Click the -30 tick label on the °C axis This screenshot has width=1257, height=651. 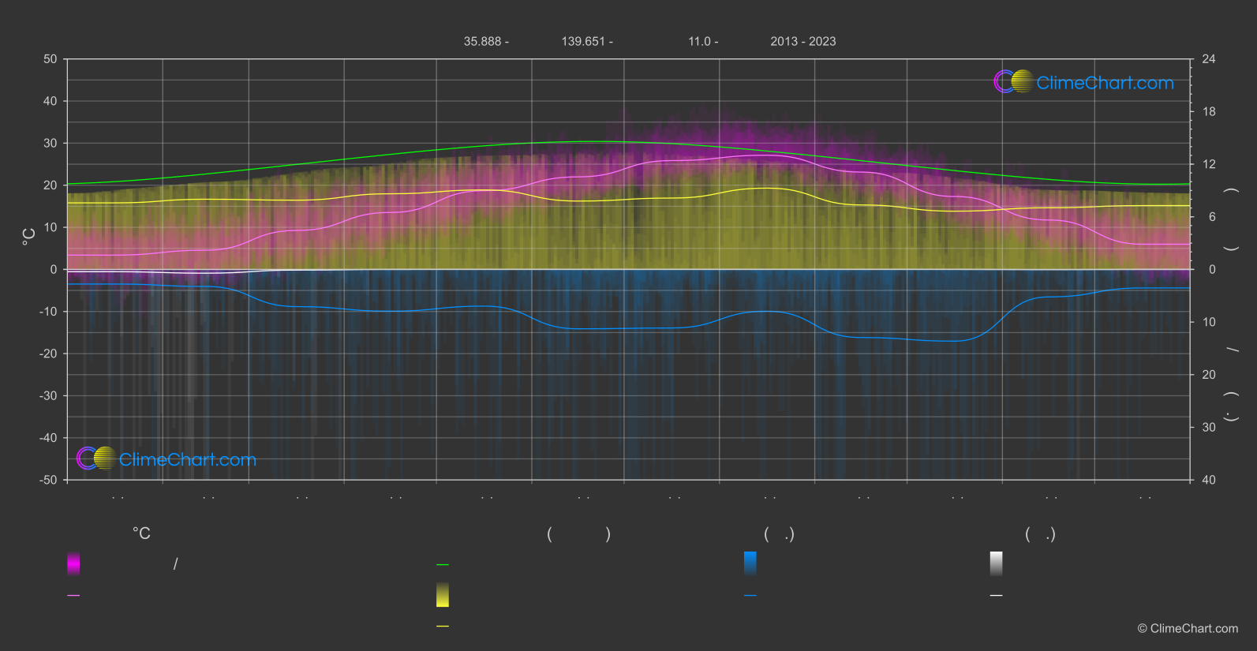(48, 396)
